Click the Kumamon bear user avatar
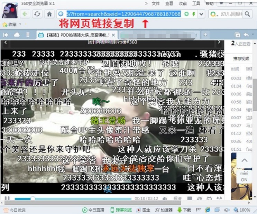Image resolution: width=257 pixels, height=214 pixels. point(10,10)
